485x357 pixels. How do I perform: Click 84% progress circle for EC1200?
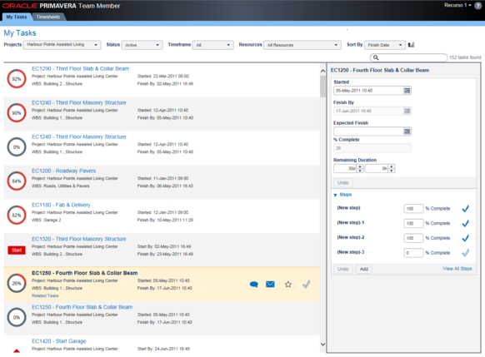pyautogui.click(x=17, y=181)
